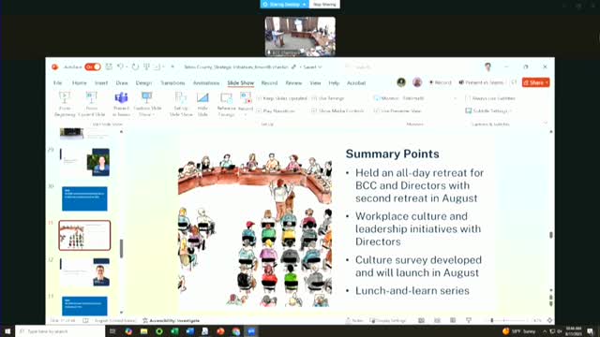Click the Hide Slide button
This screenshot has width=600, height=337.
(202, 104)
